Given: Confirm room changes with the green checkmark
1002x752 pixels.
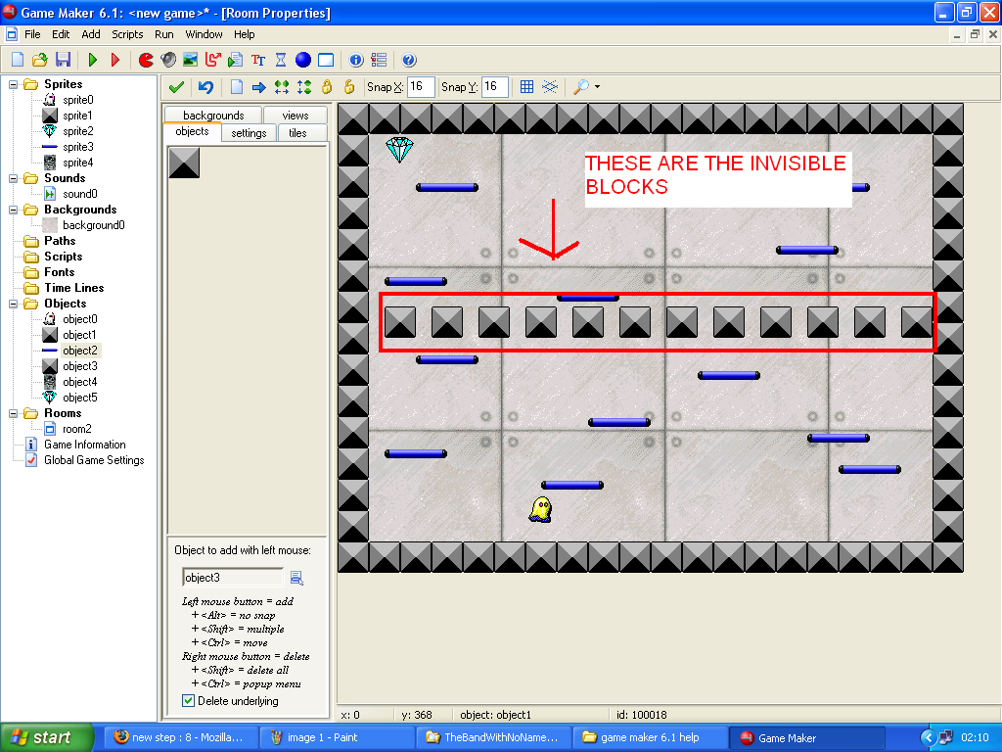Looking at the screenshot, I should (177, 87).
